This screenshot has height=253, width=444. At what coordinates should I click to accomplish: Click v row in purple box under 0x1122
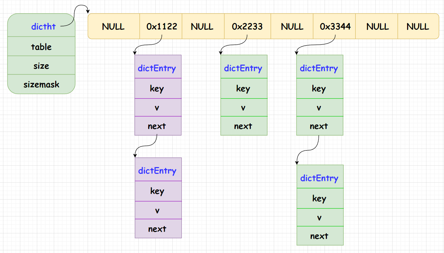coord(158,108)
